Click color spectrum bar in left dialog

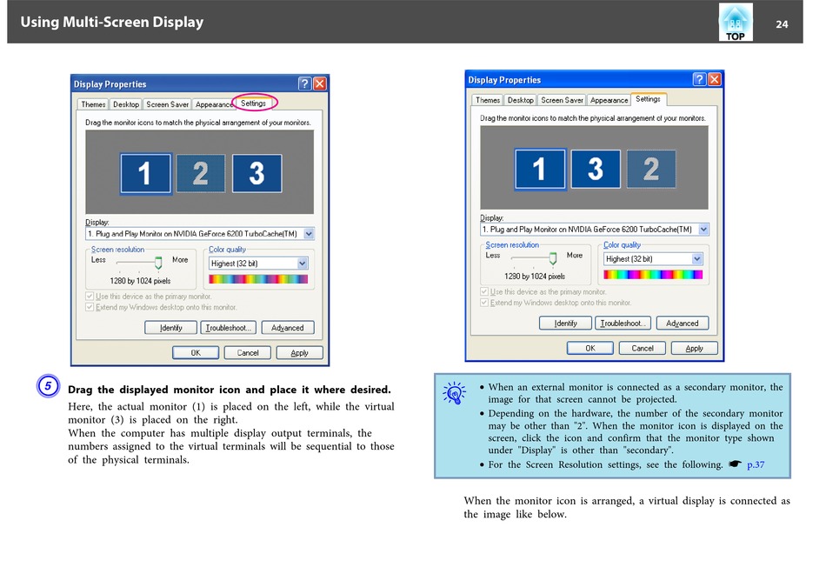(258, 279)
